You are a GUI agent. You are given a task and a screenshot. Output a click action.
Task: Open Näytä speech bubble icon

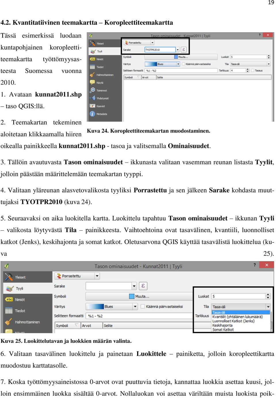92,82
